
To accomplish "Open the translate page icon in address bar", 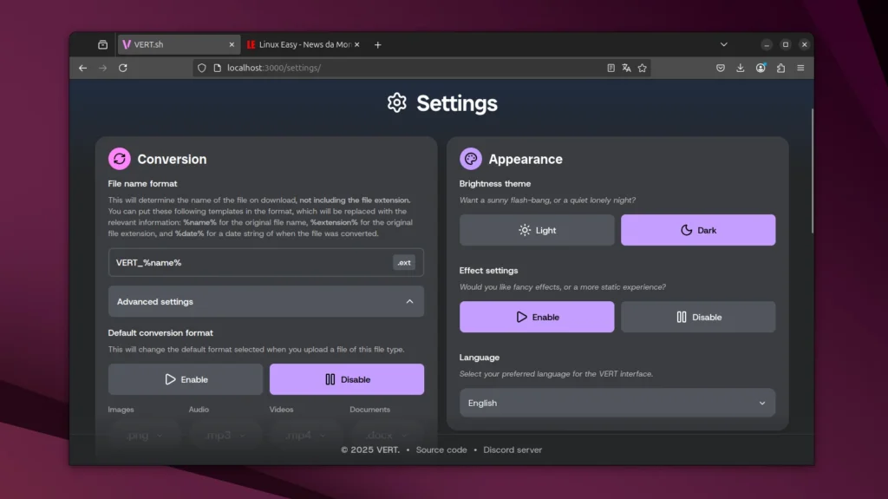I will tap(626, 68).
